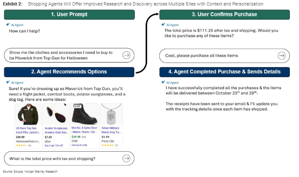Select the '1. User Prompt' header

coord(69,14)
